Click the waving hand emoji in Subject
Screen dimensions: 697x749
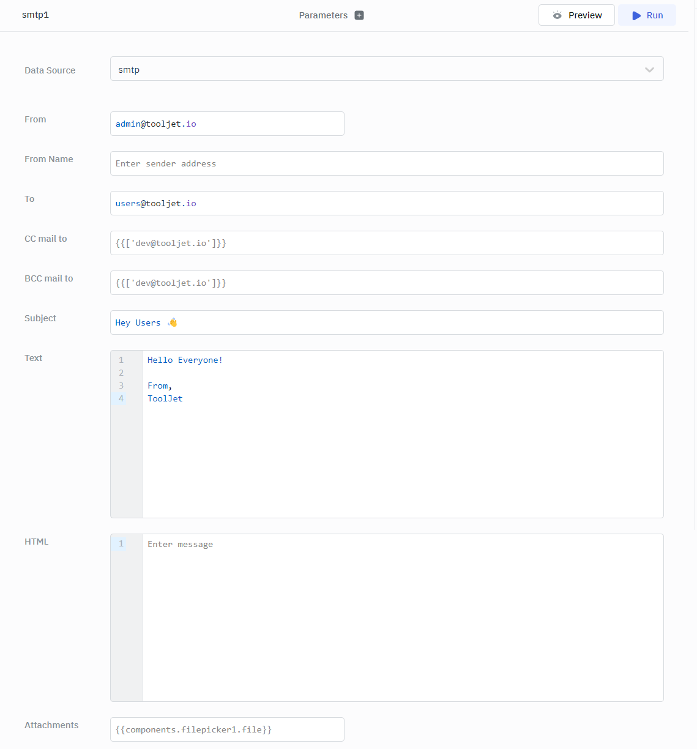click(x=173, y=322)
